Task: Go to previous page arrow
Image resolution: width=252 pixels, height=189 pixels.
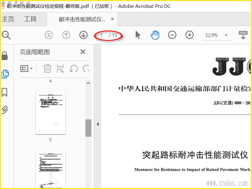Action: coord(66,35)
